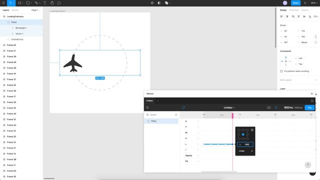The height and width of the screenshot is (180, 320).
Task: Click the fullscreen expand icon in Motion panel
Action: (x=312, y=101)
